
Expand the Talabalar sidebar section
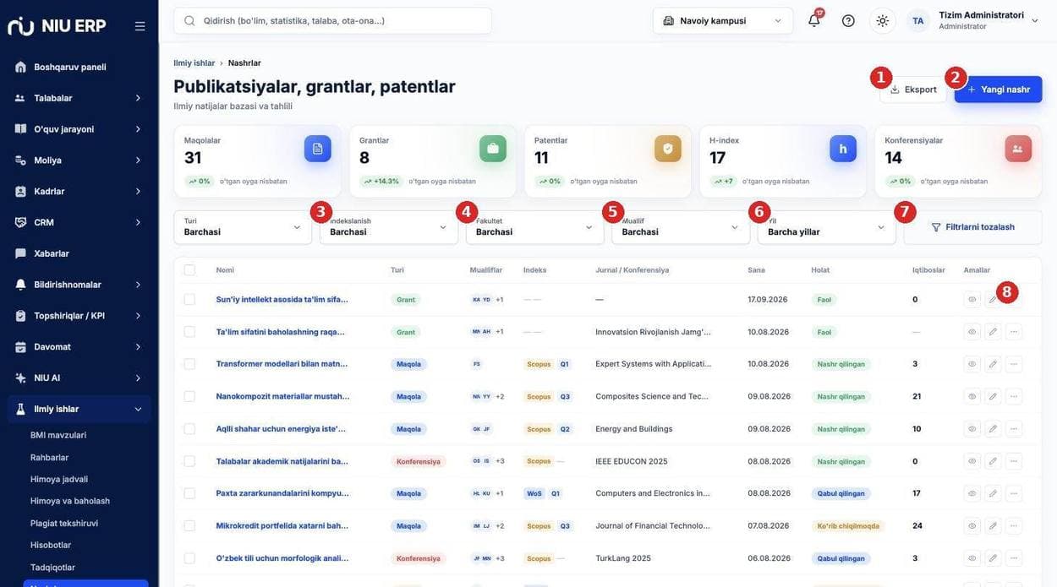79,98
